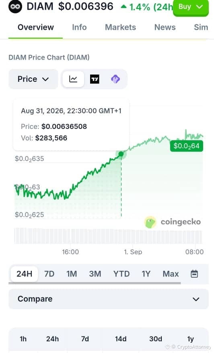This screenshot has height=353, width=214.
Task: Open the News tab
Action: (x=165, y=27)
